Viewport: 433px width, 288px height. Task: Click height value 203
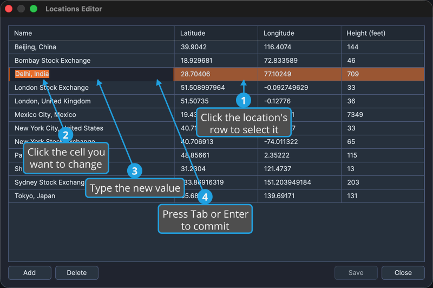353,182
